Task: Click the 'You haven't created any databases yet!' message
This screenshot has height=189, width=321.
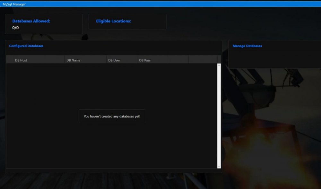Action: (x=112, y=116)
